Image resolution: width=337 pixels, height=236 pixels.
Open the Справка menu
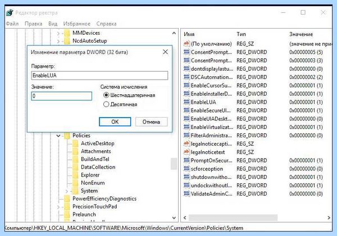(x=106, y=24)
